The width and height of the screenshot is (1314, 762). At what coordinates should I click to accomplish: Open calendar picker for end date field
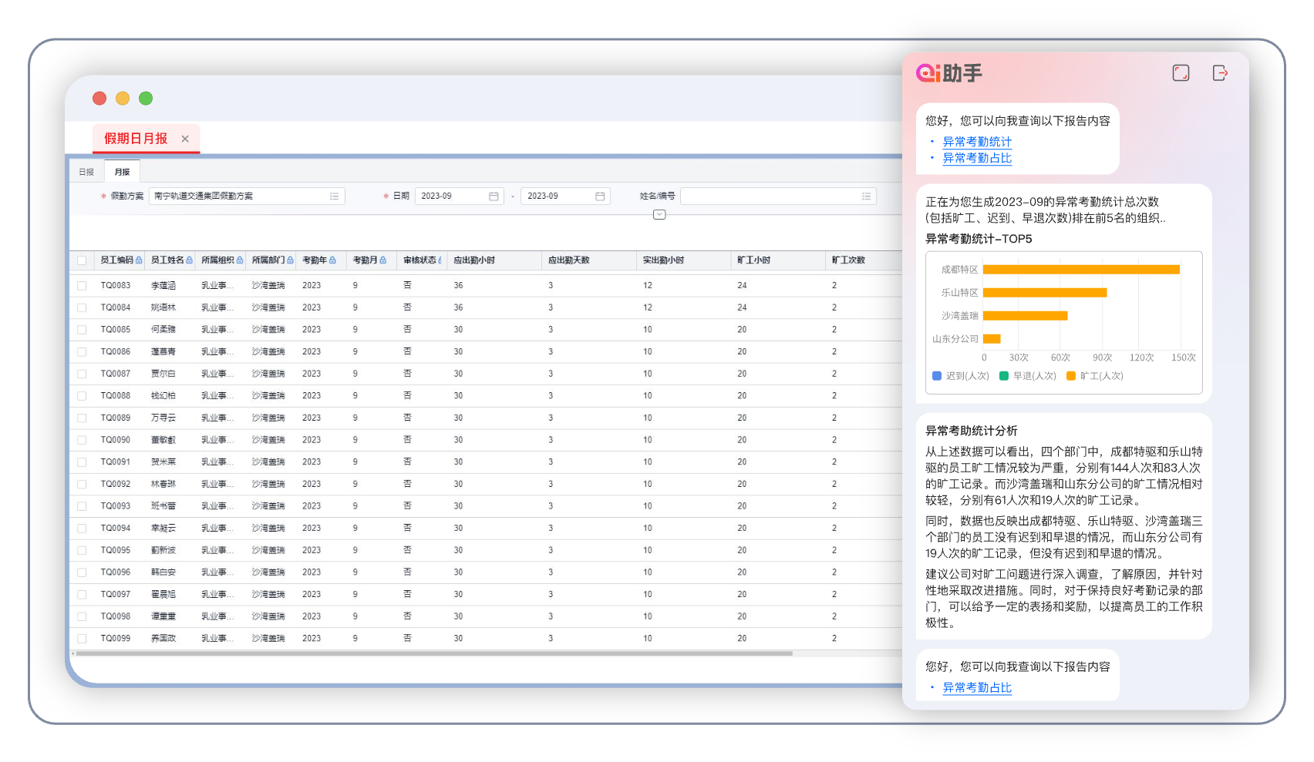pos(600,196)
